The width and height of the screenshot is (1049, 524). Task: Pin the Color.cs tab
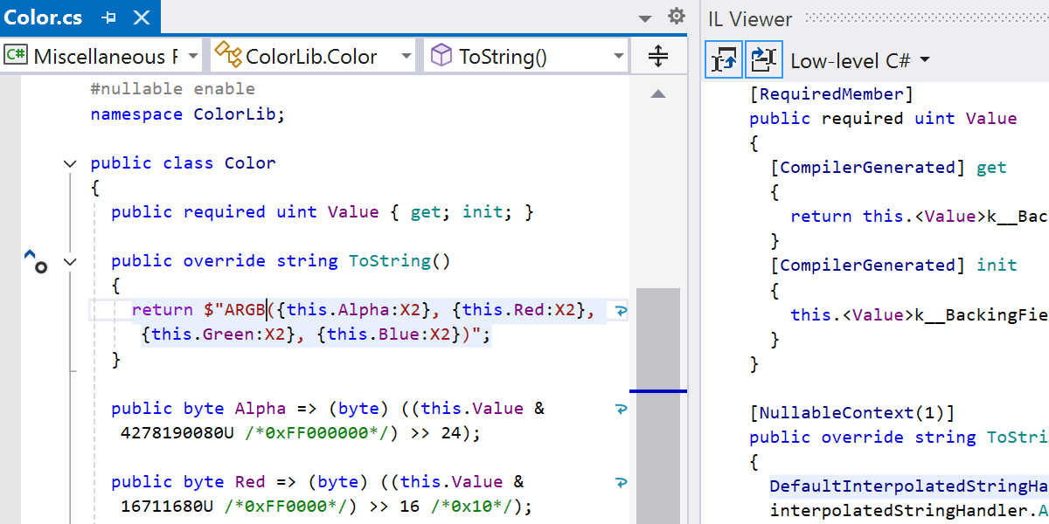(108, 17)
